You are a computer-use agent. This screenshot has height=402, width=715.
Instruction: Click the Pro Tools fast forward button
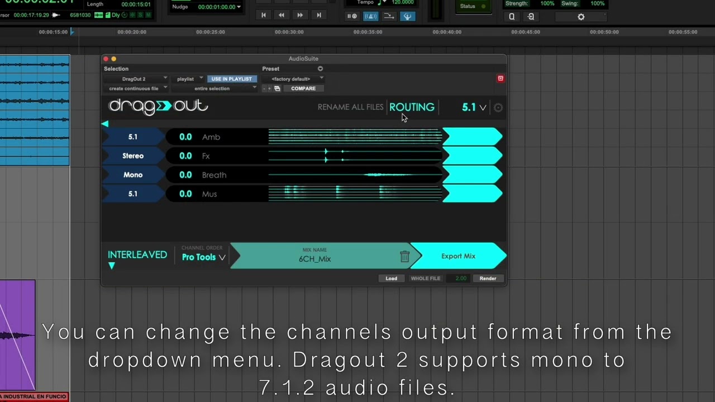(300, 15)
